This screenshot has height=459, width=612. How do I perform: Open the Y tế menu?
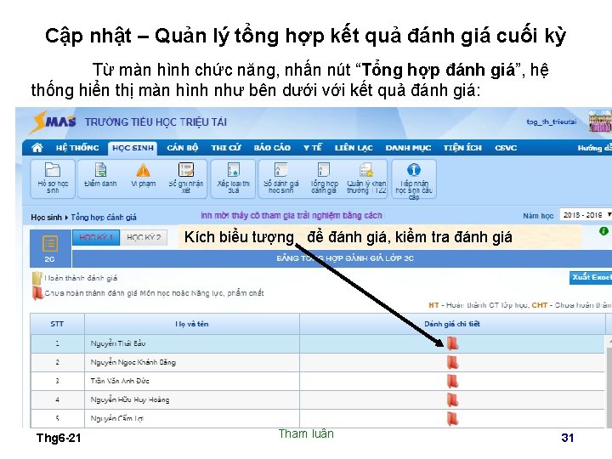coord(313,148)
